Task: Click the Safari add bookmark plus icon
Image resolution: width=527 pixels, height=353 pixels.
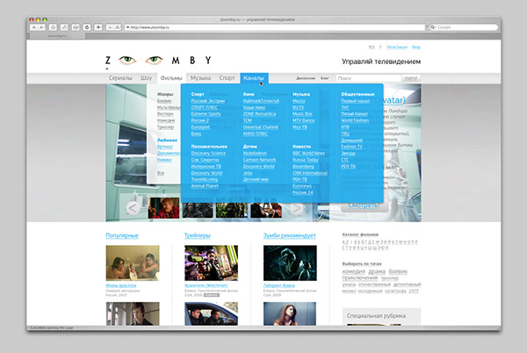Action: point(98,27)
